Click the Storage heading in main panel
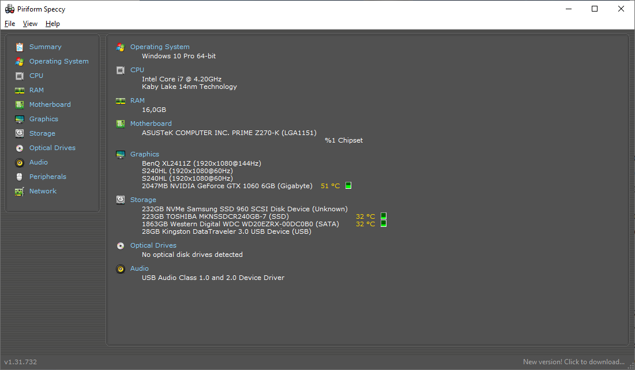The width and height of the screenshot is (635, 370). coord(143,200)
